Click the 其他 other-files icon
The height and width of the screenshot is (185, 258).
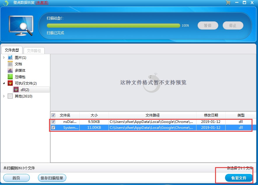point(10,96)
